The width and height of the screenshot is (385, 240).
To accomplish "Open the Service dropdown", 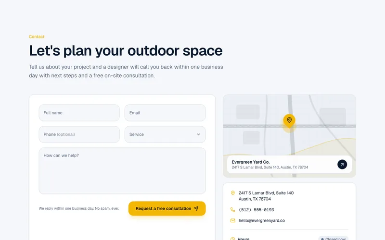I will (x=165, y=134).
